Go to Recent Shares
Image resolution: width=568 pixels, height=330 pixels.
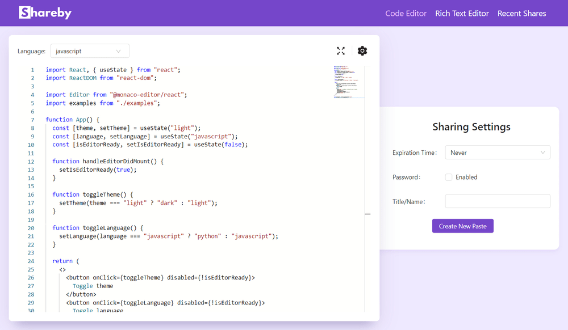point(521,14)
